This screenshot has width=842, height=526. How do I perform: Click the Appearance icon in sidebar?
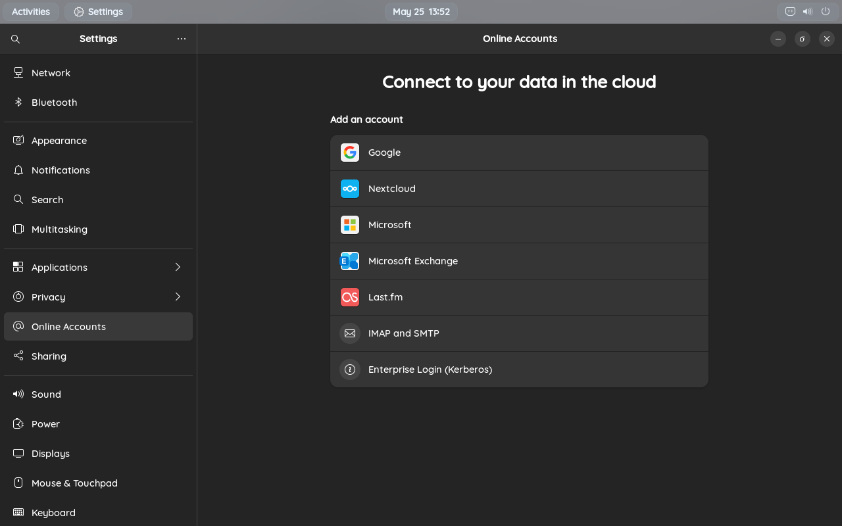pos(18,140)
